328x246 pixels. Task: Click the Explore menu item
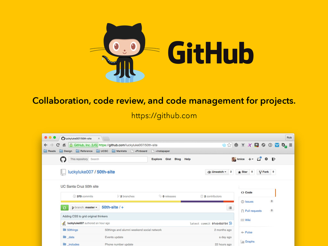point(157,159)
